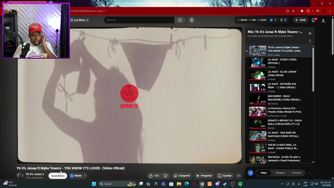
Task: Toggle microphone icon in system tray
Action: point(299,184)
